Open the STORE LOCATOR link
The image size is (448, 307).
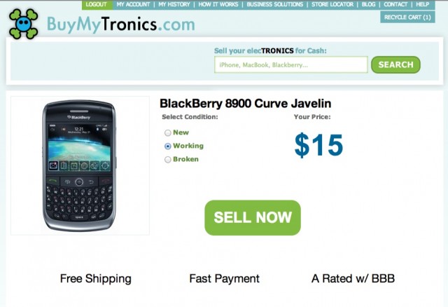click(x=332, y=5)
